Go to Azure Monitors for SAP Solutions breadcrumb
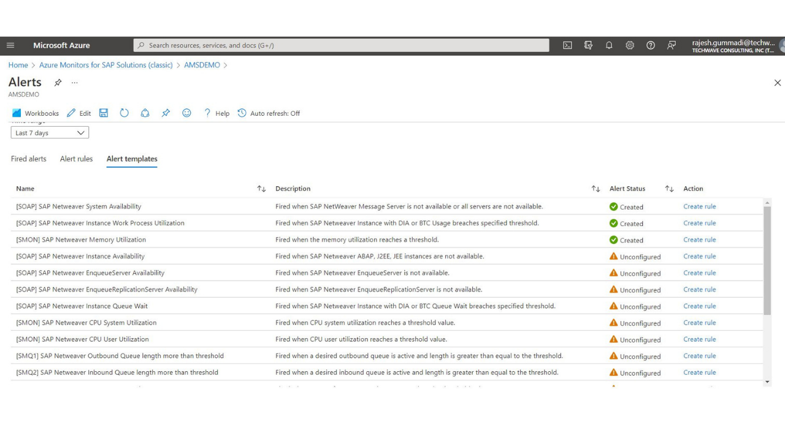 (106, 65)
